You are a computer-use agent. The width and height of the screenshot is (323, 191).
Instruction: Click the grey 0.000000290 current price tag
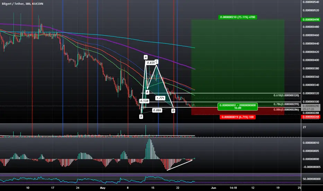pyautogui.click(x=311, y=106)
